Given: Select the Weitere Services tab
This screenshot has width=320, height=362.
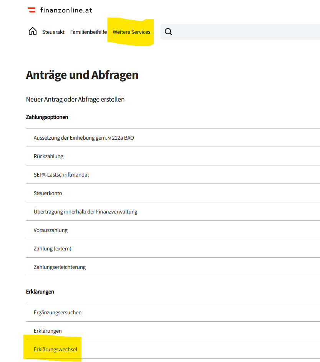Looking at the screenshot, I should (131, 32).
